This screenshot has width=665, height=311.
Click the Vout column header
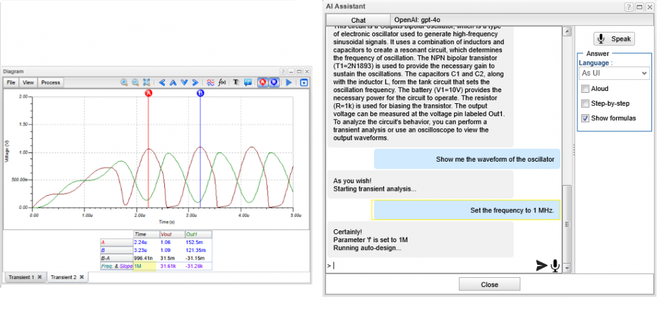tap(172, 234)
